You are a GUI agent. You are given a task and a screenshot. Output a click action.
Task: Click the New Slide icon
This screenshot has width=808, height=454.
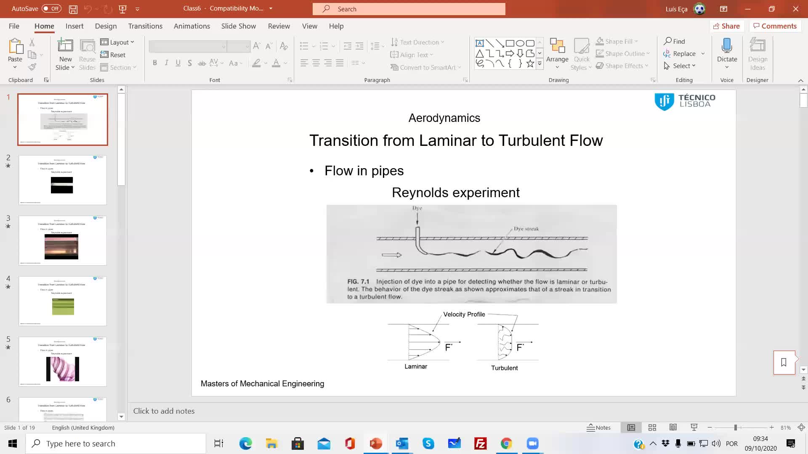[x=65, y=45]
